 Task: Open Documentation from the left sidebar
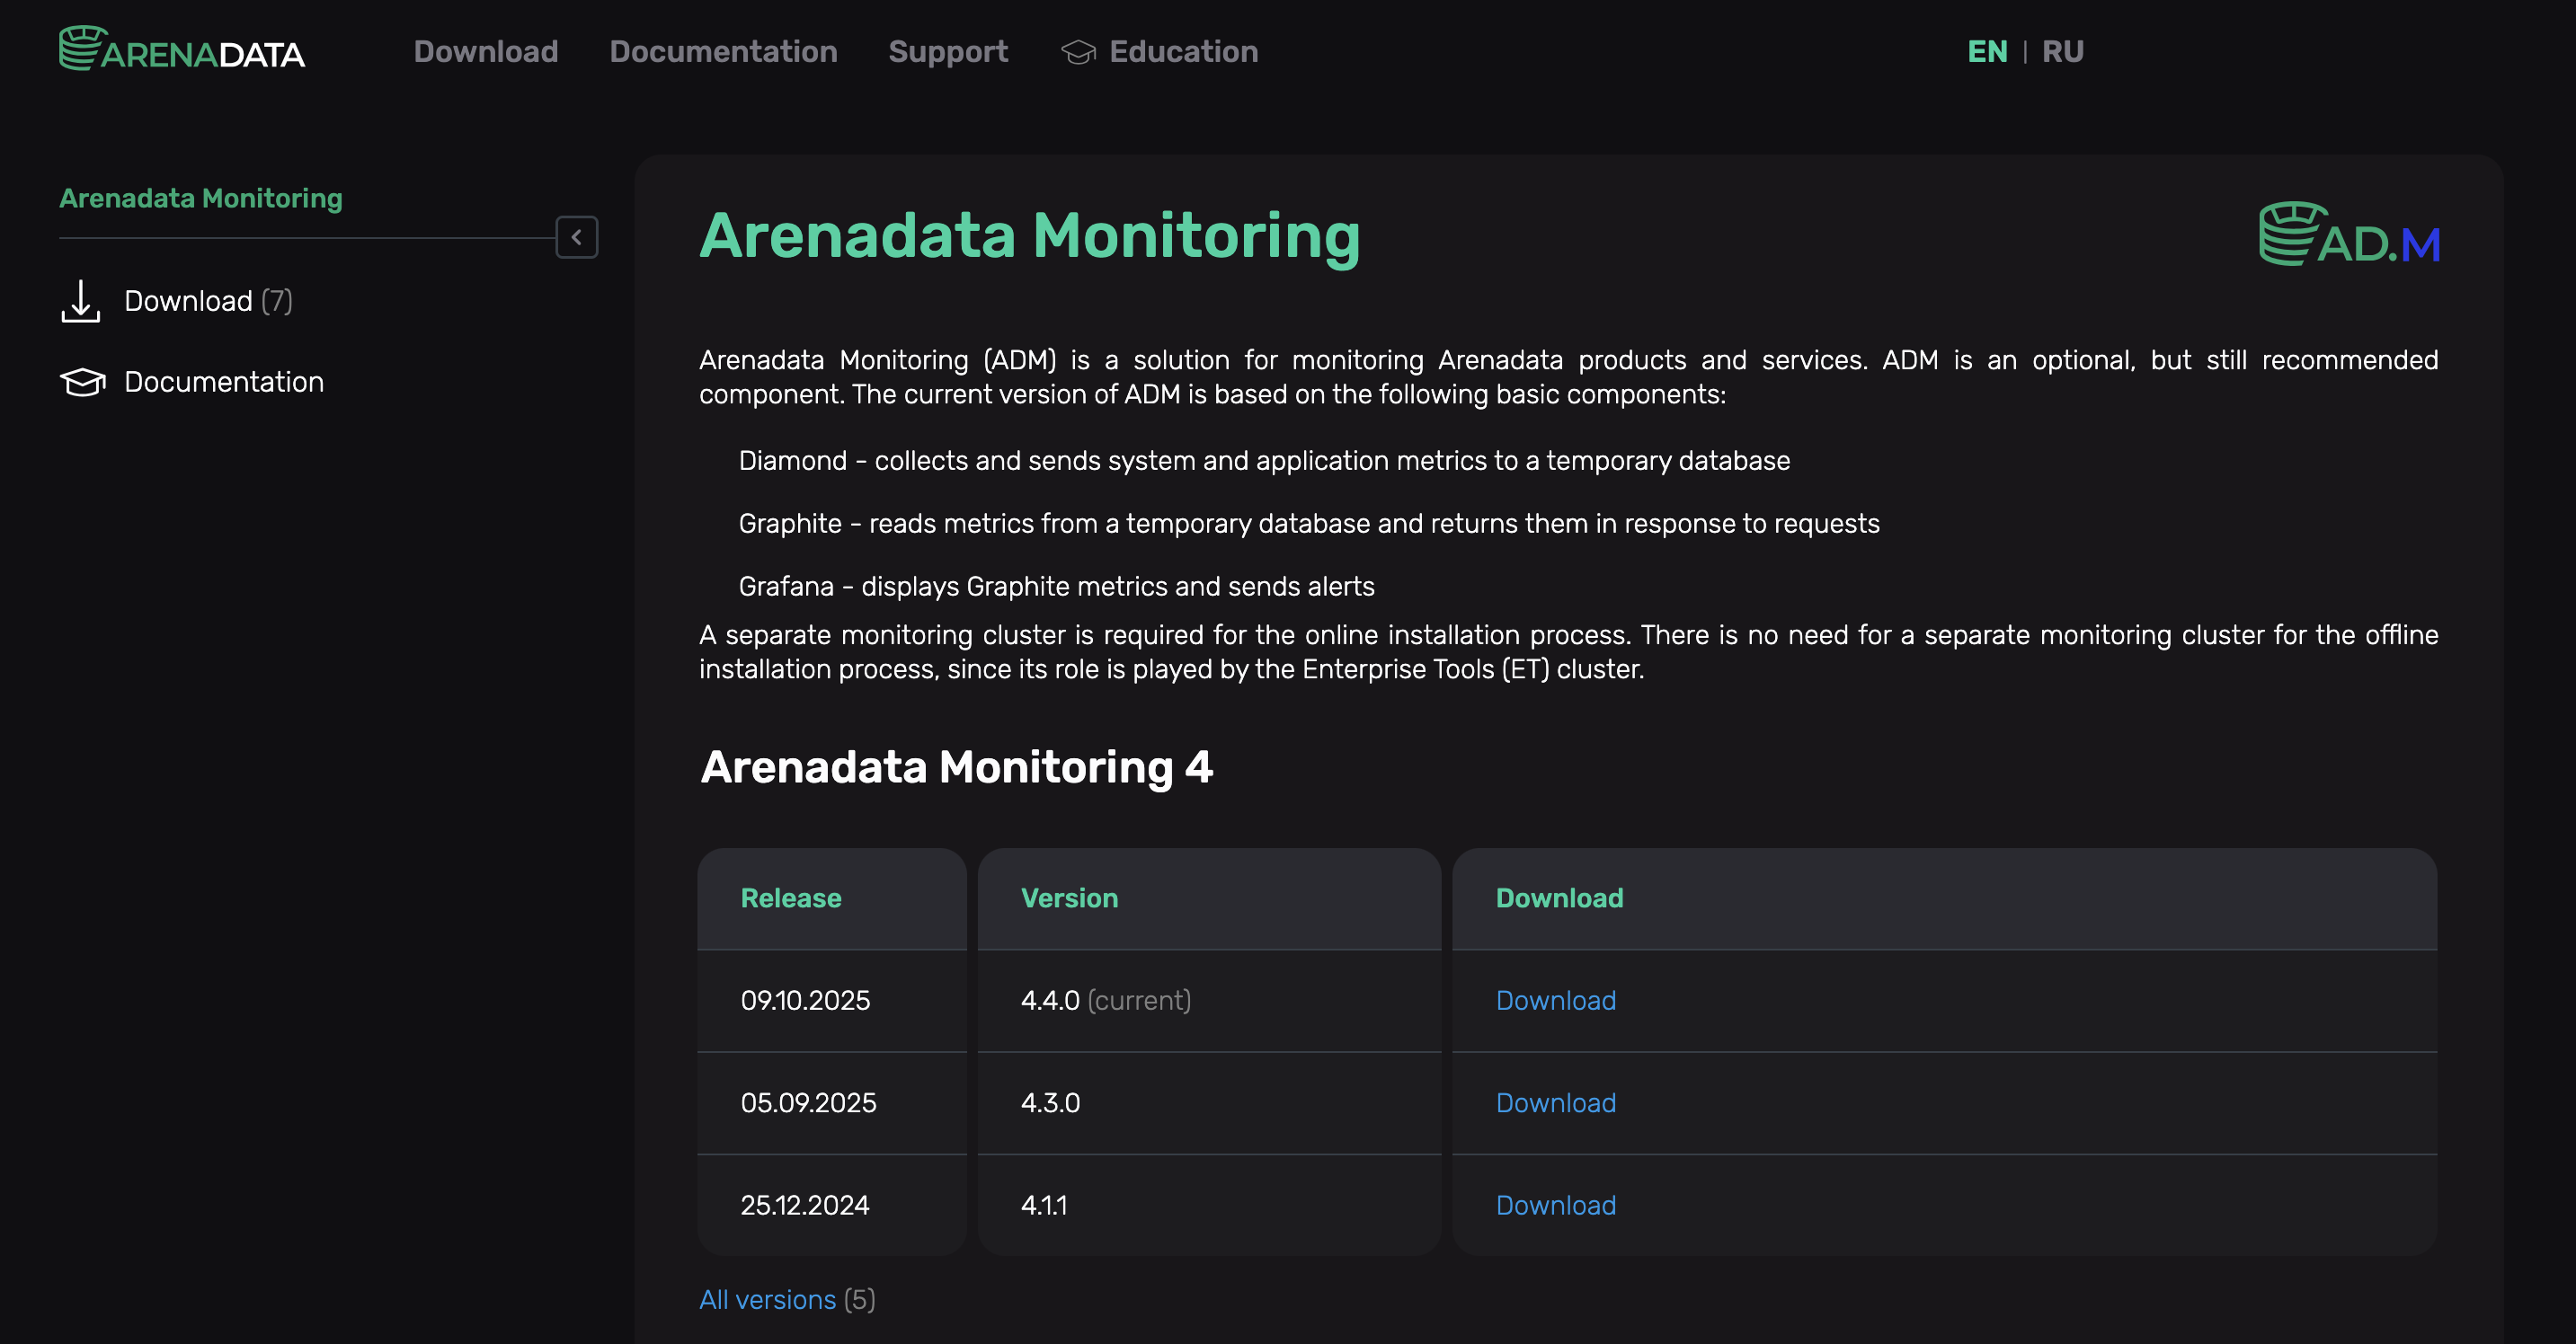(x=224, y=381)
